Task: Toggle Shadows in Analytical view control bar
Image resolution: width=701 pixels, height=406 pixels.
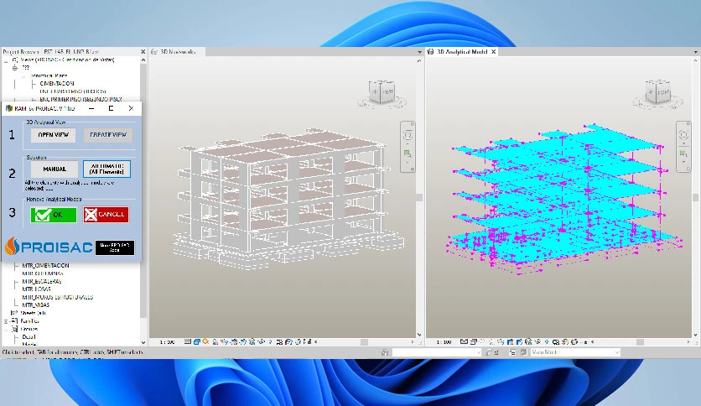Action: [491, 341]
